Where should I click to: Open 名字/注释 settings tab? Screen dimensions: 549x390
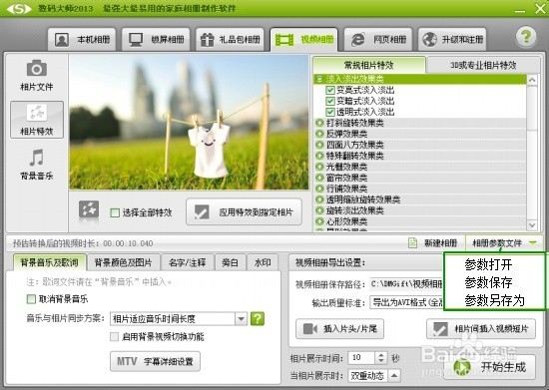188,262
